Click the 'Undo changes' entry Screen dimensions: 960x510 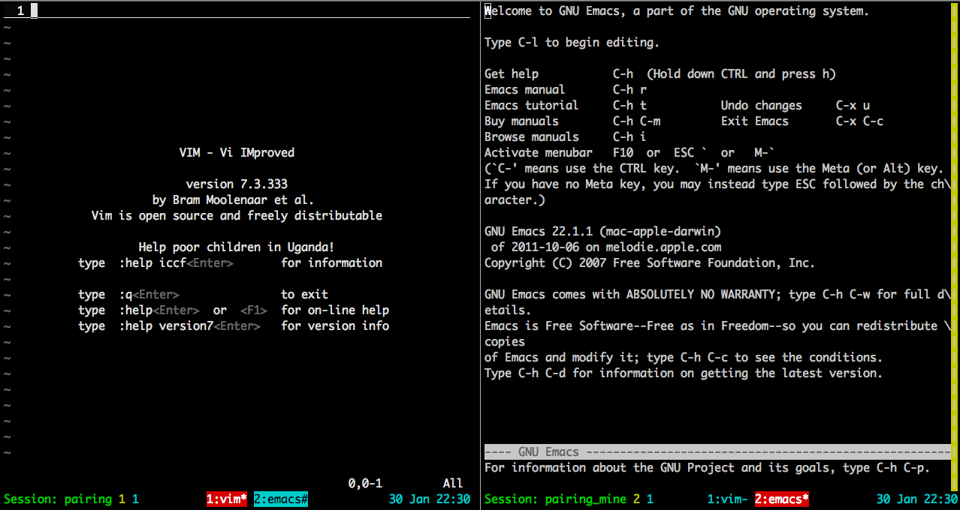762,105
